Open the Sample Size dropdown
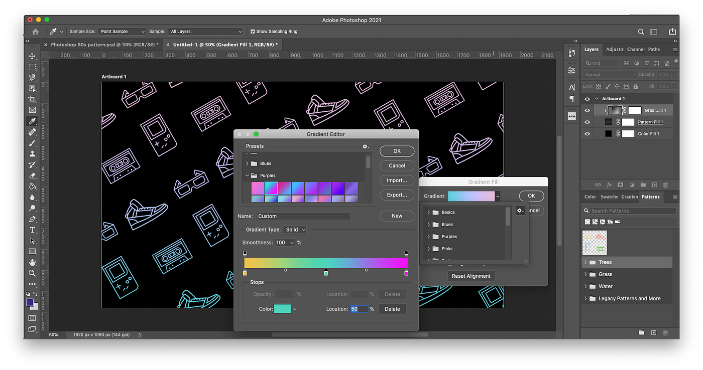The image size is (703, 370). tap(122, 32)
